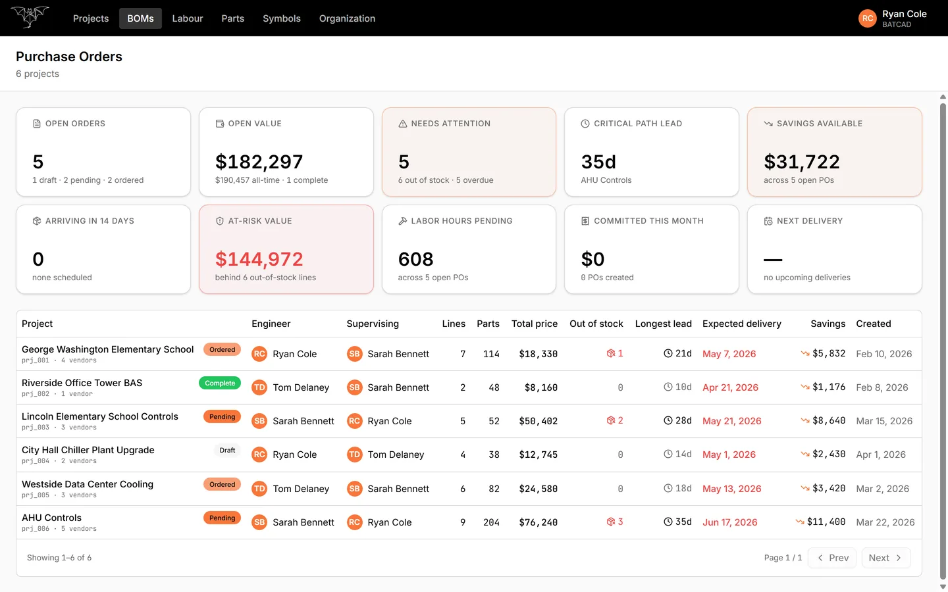
Task: Click the $144,972 at-risk value
Action: click(259, 259)
